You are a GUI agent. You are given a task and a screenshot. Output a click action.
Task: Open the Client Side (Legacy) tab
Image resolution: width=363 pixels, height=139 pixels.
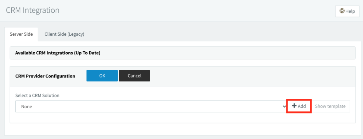[65, 34]
